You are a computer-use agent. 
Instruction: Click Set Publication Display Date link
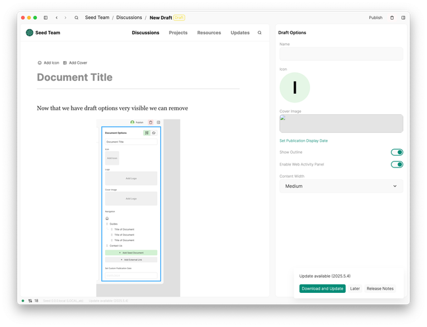pos(303,141)
